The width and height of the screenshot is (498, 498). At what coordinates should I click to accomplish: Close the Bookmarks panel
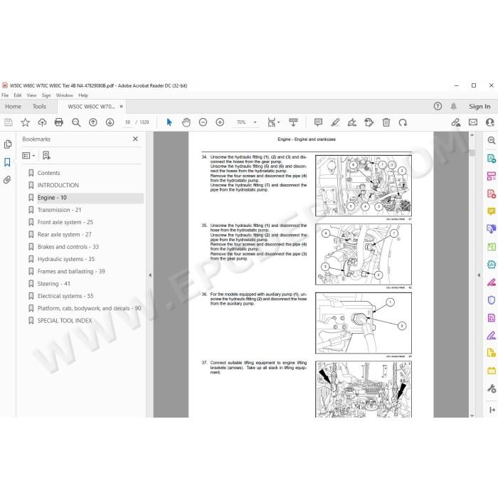[135, 139]
